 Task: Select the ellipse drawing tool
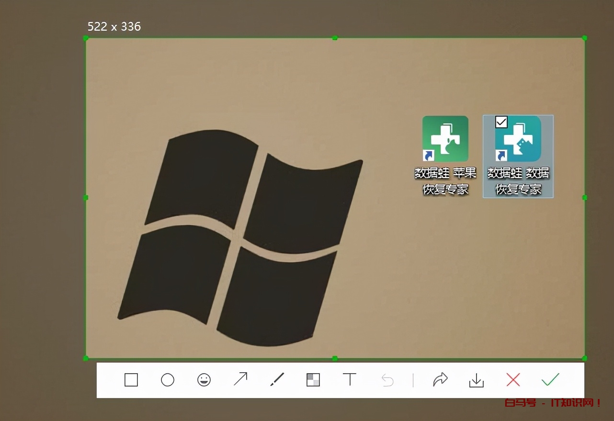(168, 380)
